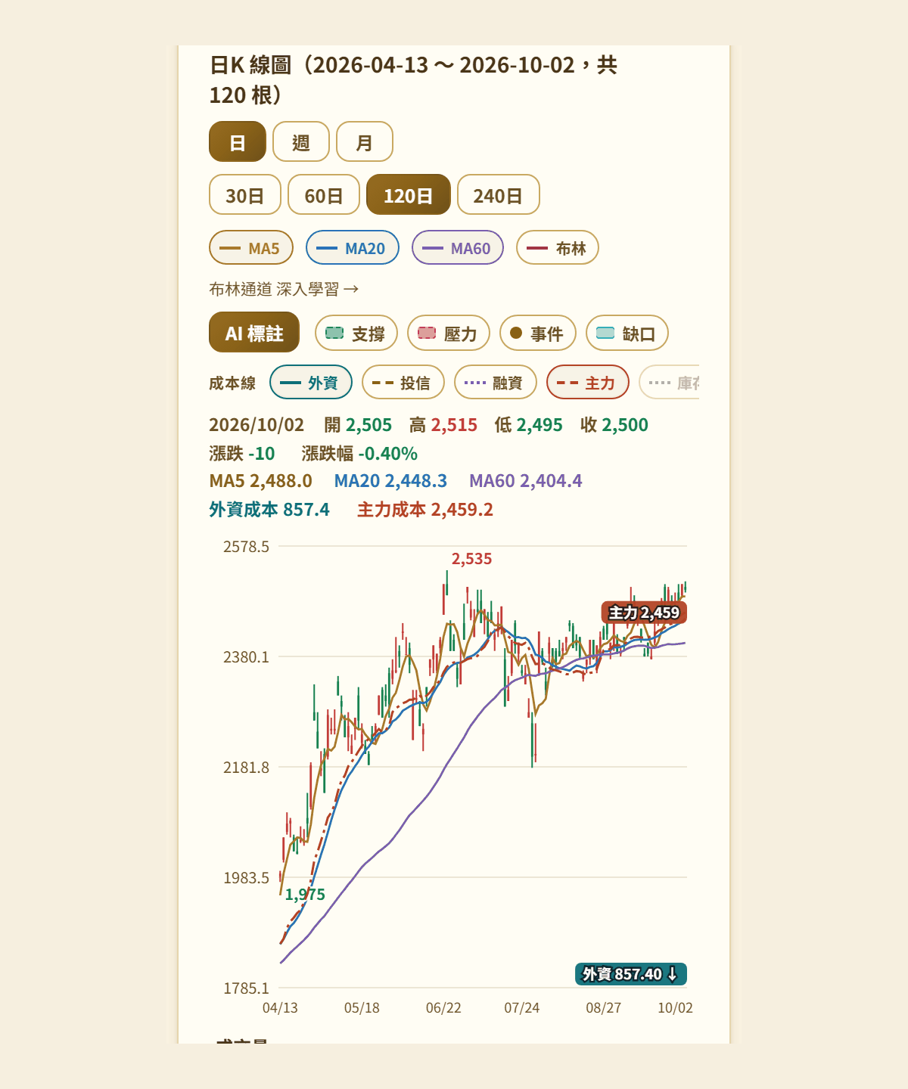Click the 主力 2,459 chart label

pyautogui.click(x=644, y=613)
